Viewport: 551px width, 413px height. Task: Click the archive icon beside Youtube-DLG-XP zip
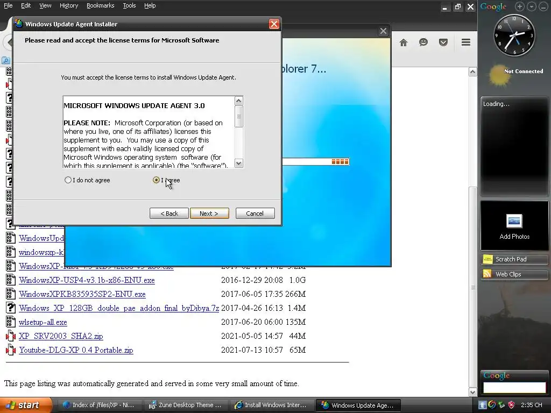click(11, 350)
